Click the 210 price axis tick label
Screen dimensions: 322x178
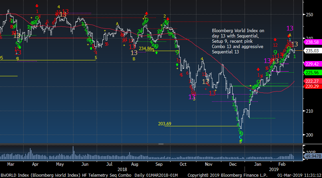(309, 111)
